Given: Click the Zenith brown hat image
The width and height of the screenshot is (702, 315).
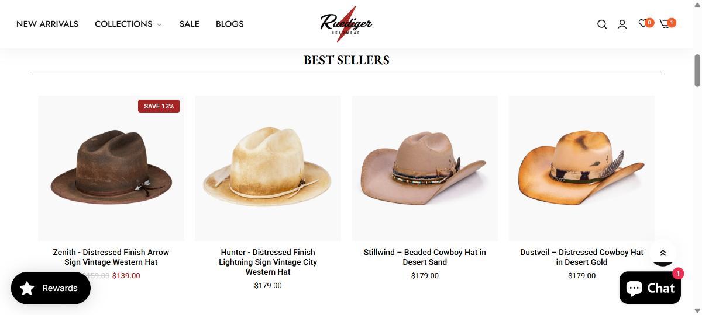Looking at the screenshot, I should (111, 168).
